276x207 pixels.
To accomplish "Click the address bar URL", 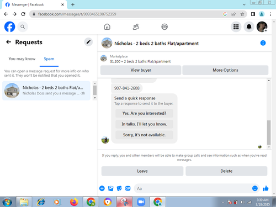I will tap(77, 14).
